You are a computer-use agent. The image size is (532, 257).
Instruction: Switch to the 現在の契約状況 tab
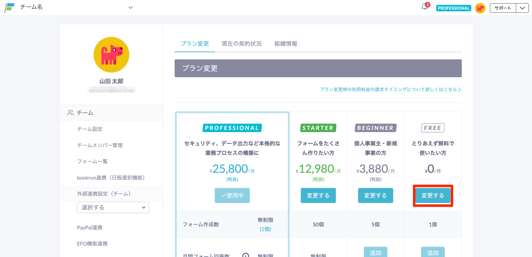tap(242, 44)
